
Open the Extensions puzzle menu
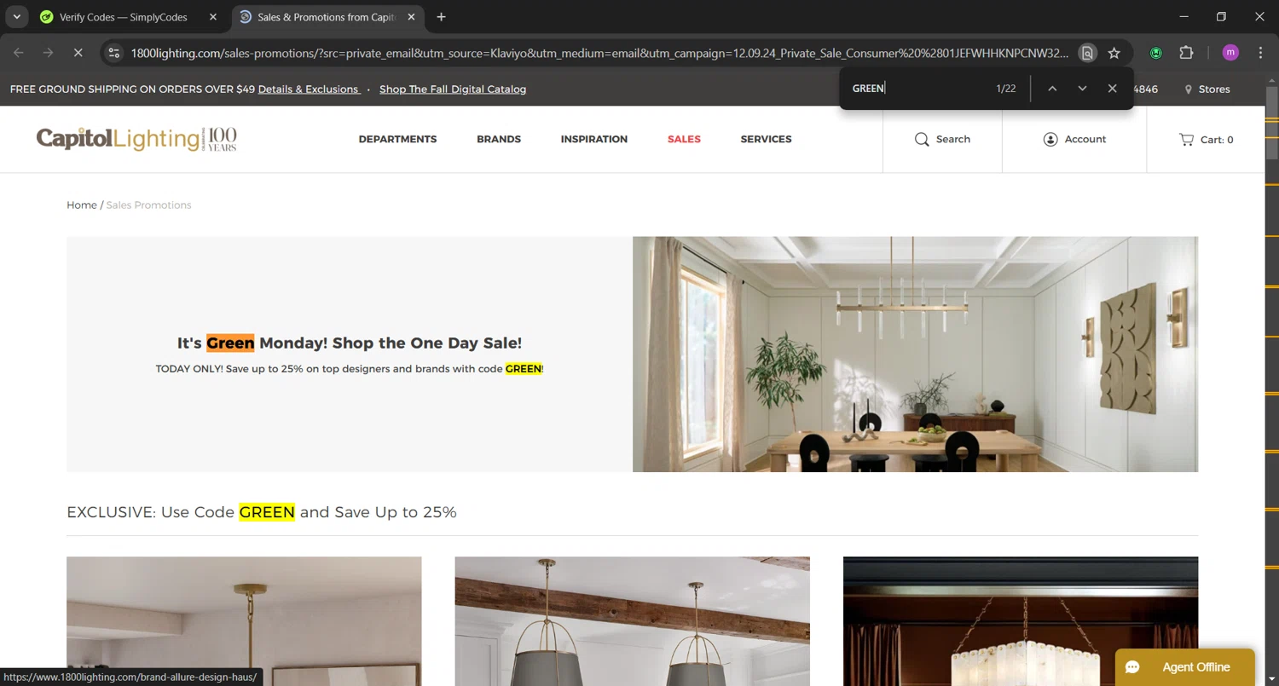click(1186, 53)
